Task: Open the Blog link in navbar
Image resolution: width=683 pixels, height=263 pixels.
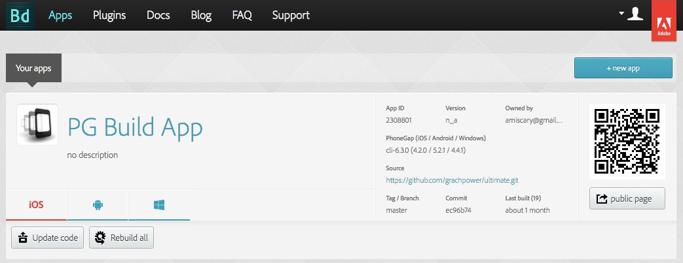Action: point(201,15)
